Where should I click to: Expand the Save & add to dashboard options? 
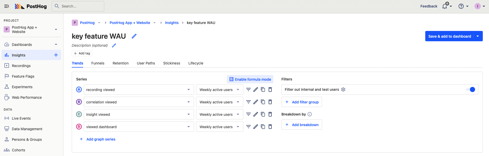tap(478, 36)
